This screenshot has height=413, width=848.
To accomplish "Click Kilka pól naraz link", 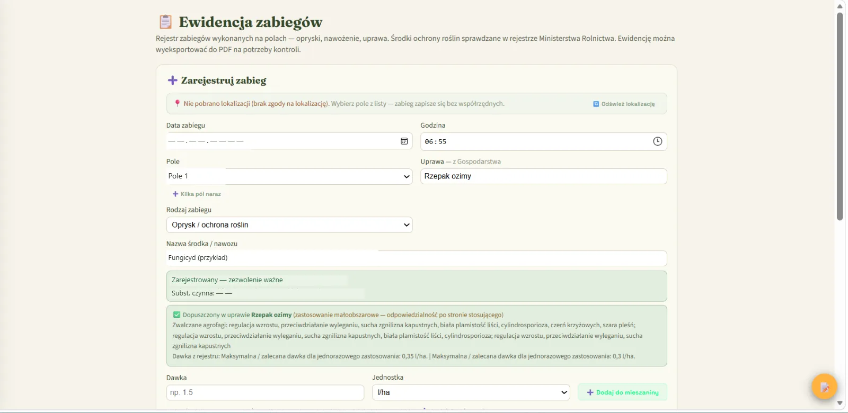I will (x=197, y=194).
